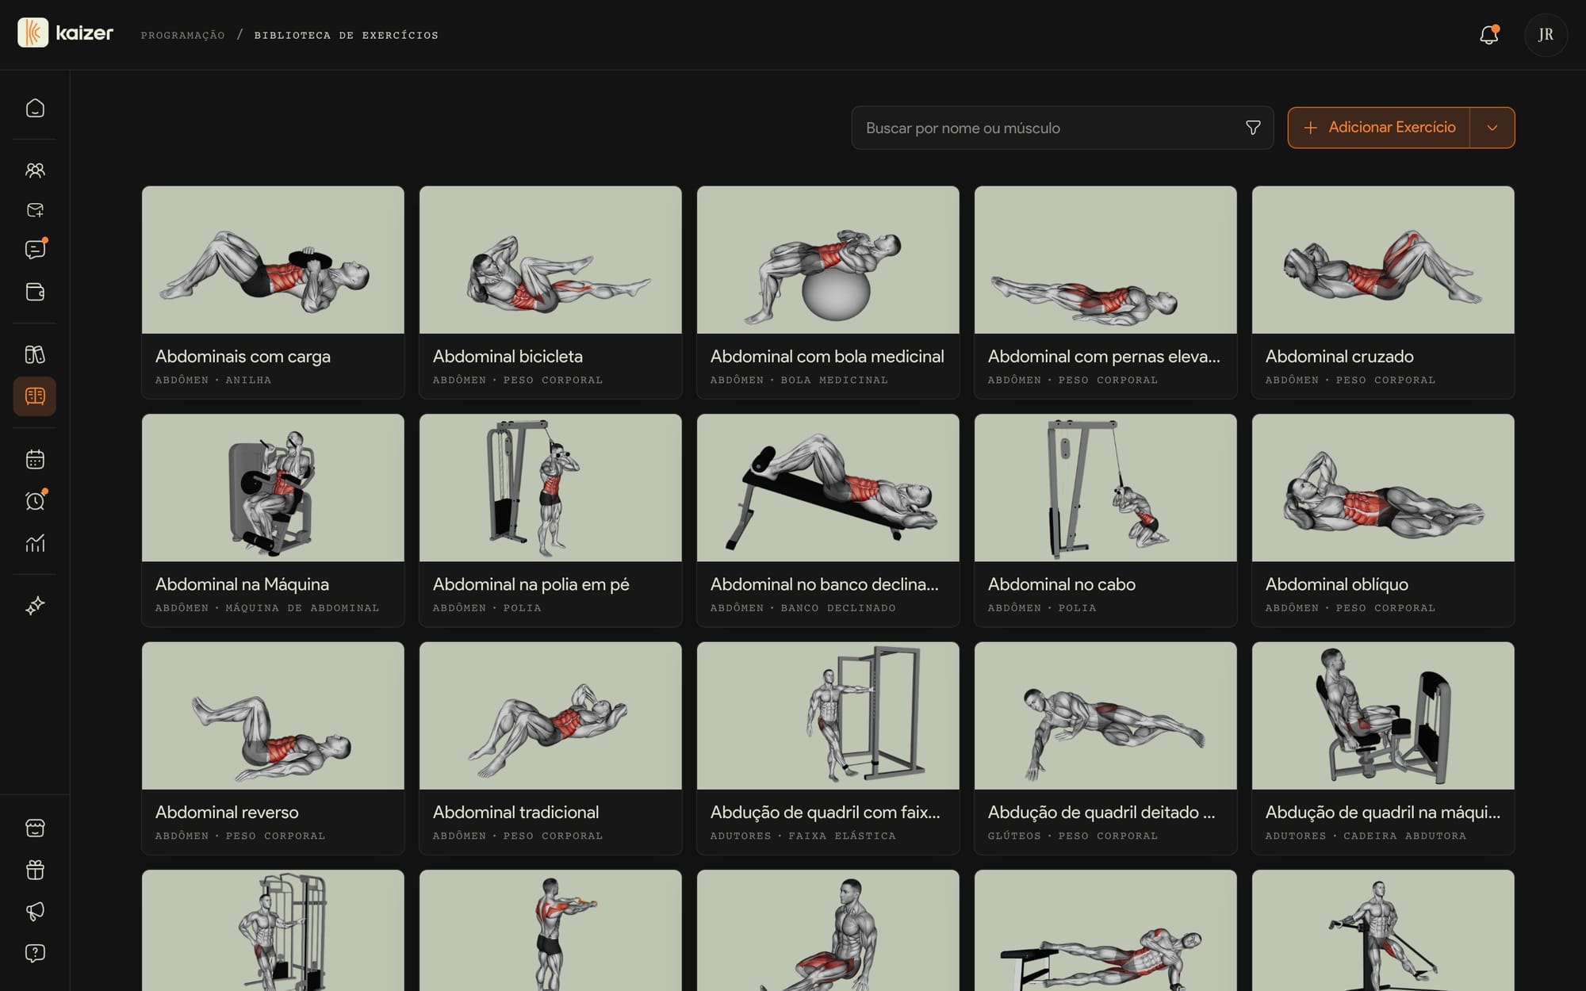This screenshot has width=1586, height=991.
Task: Open Abdominal com bola medicinal image
Action: [x=828, y=260]
